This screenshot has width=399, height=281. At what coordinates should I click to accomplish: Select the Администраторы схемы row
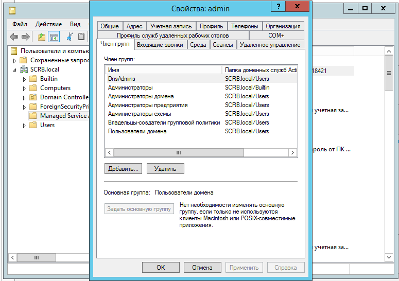click(201, 114)
